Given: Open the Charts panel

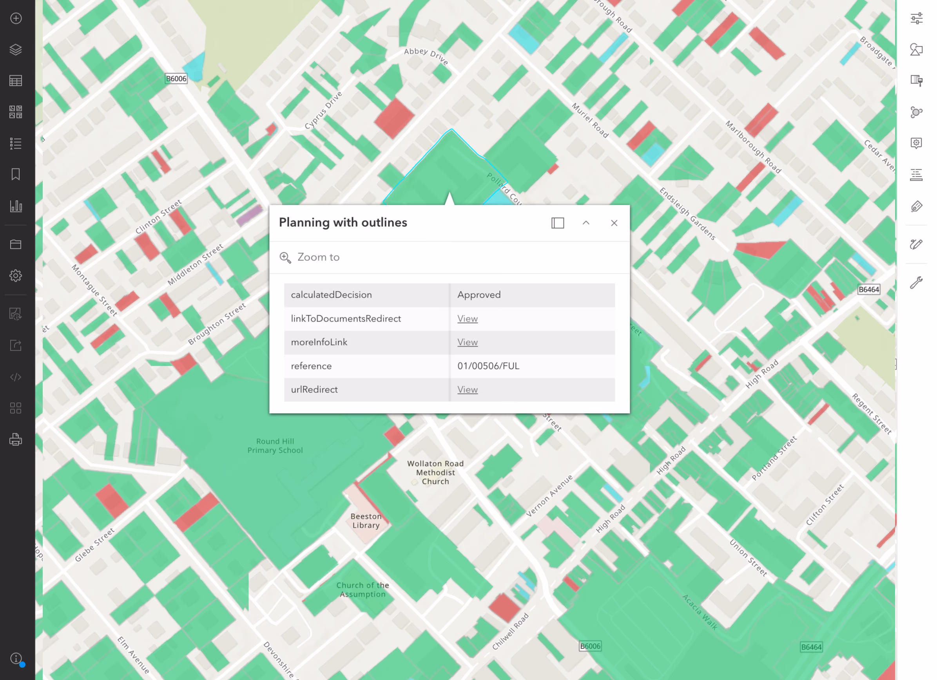Looking at the screenshot, I should point(16,206).
